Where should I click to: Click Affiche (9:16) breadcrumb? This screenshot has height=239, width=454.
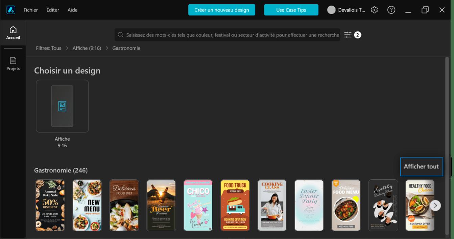coord(87,48)
